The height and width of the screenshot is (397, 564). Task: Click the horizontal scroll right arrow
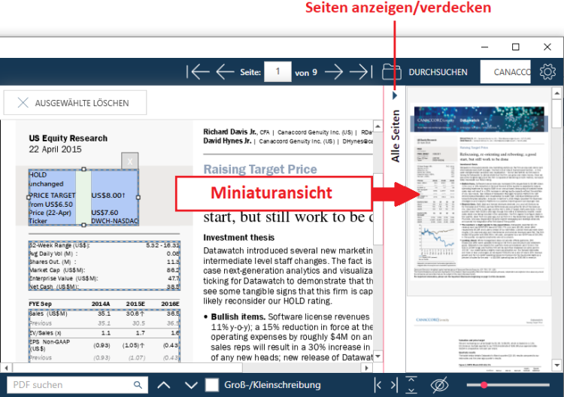pyautogui.click(x=366, y=368)
